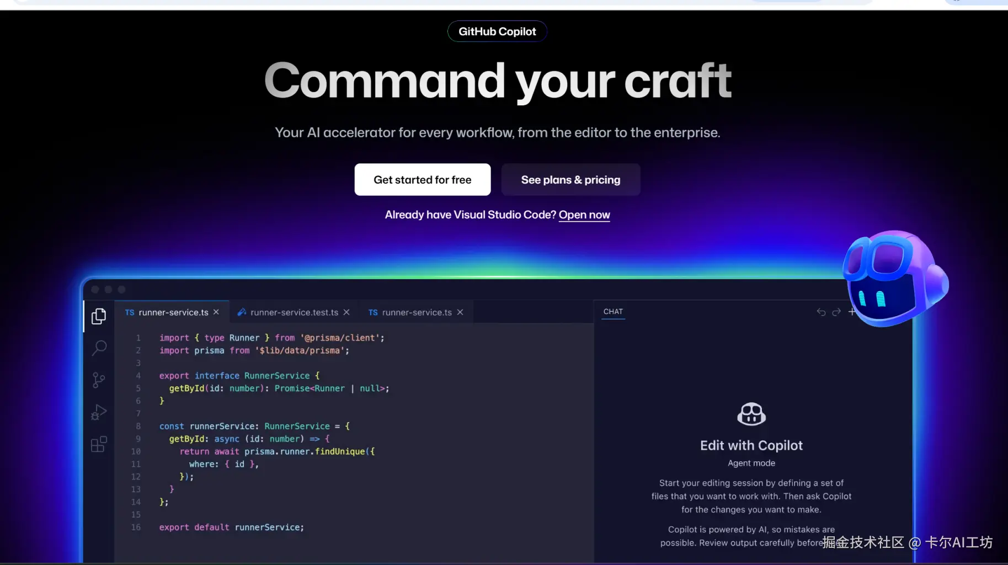
Task: Click the redo arrow in the Chat panel
Action: pos(836,312)
